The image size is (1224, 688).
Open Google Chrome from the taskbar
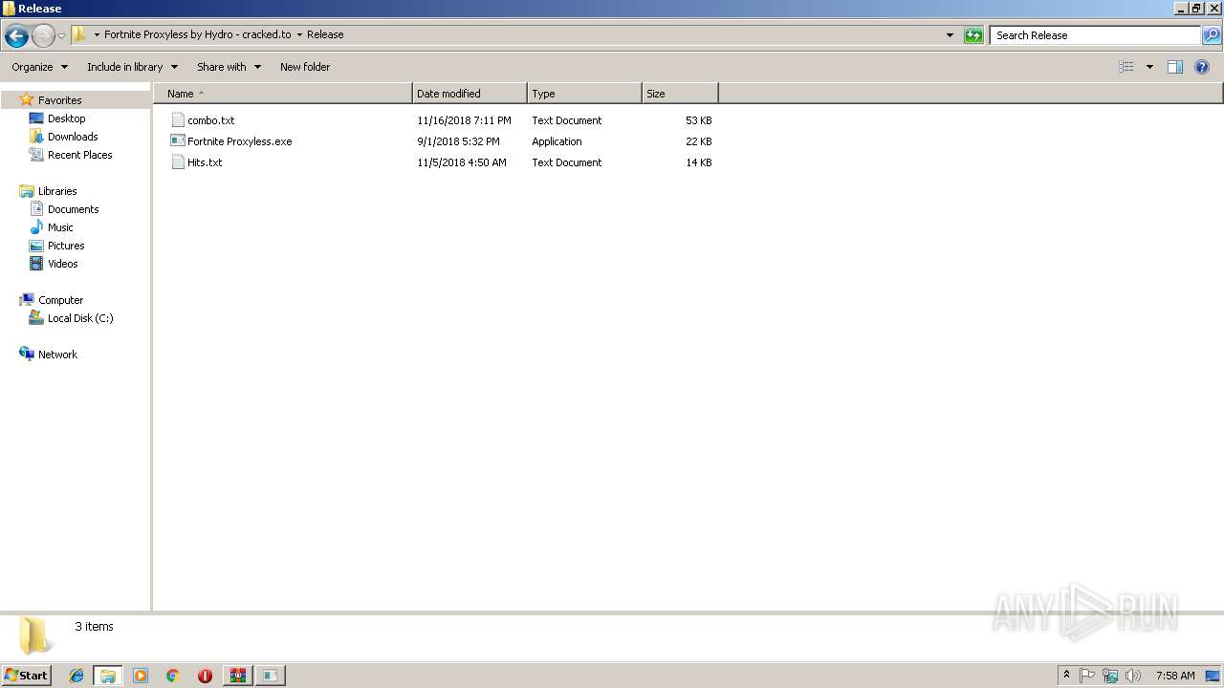pyautogui.click(x=173, y=676)
